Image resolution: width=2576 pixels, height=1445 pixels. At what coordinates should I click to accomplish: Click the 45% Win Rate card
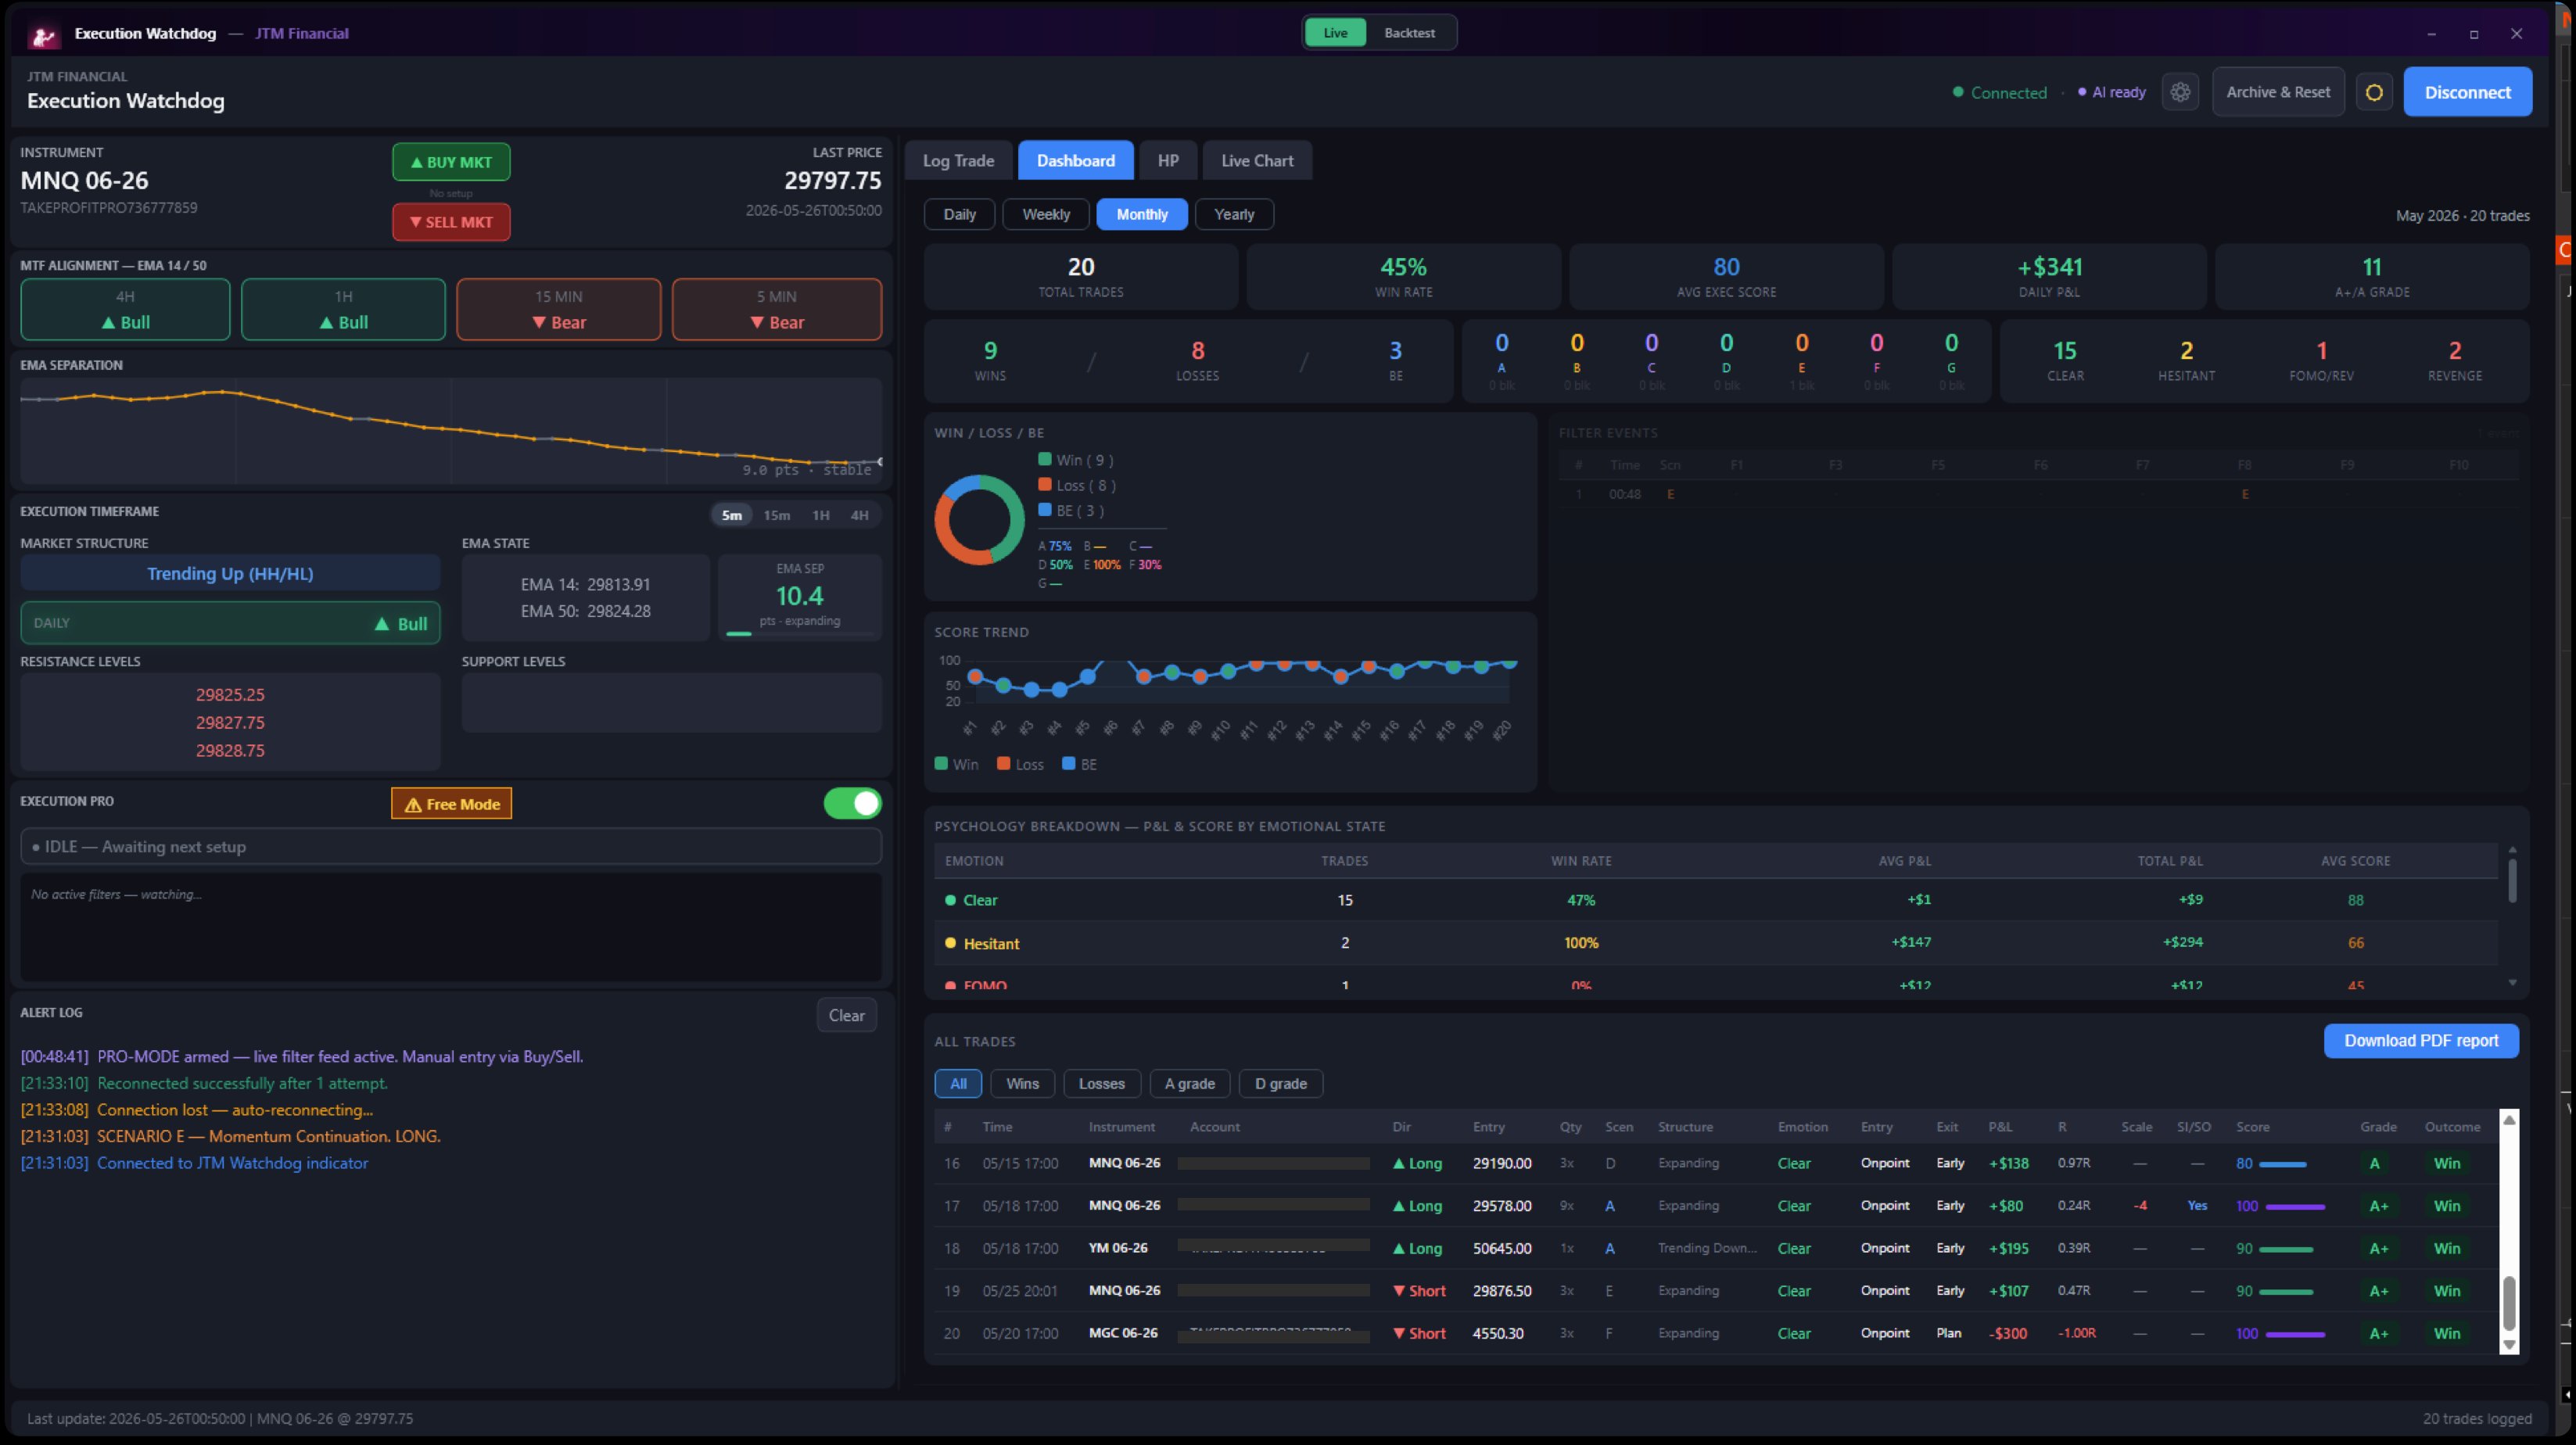coord(1403,277)
